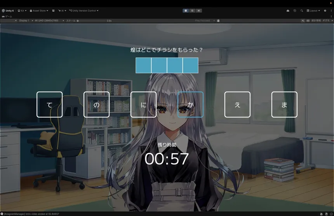Select the に letter tile
Image resolution: width=334 pixels, height=216 pixels.
pos(143,105)
